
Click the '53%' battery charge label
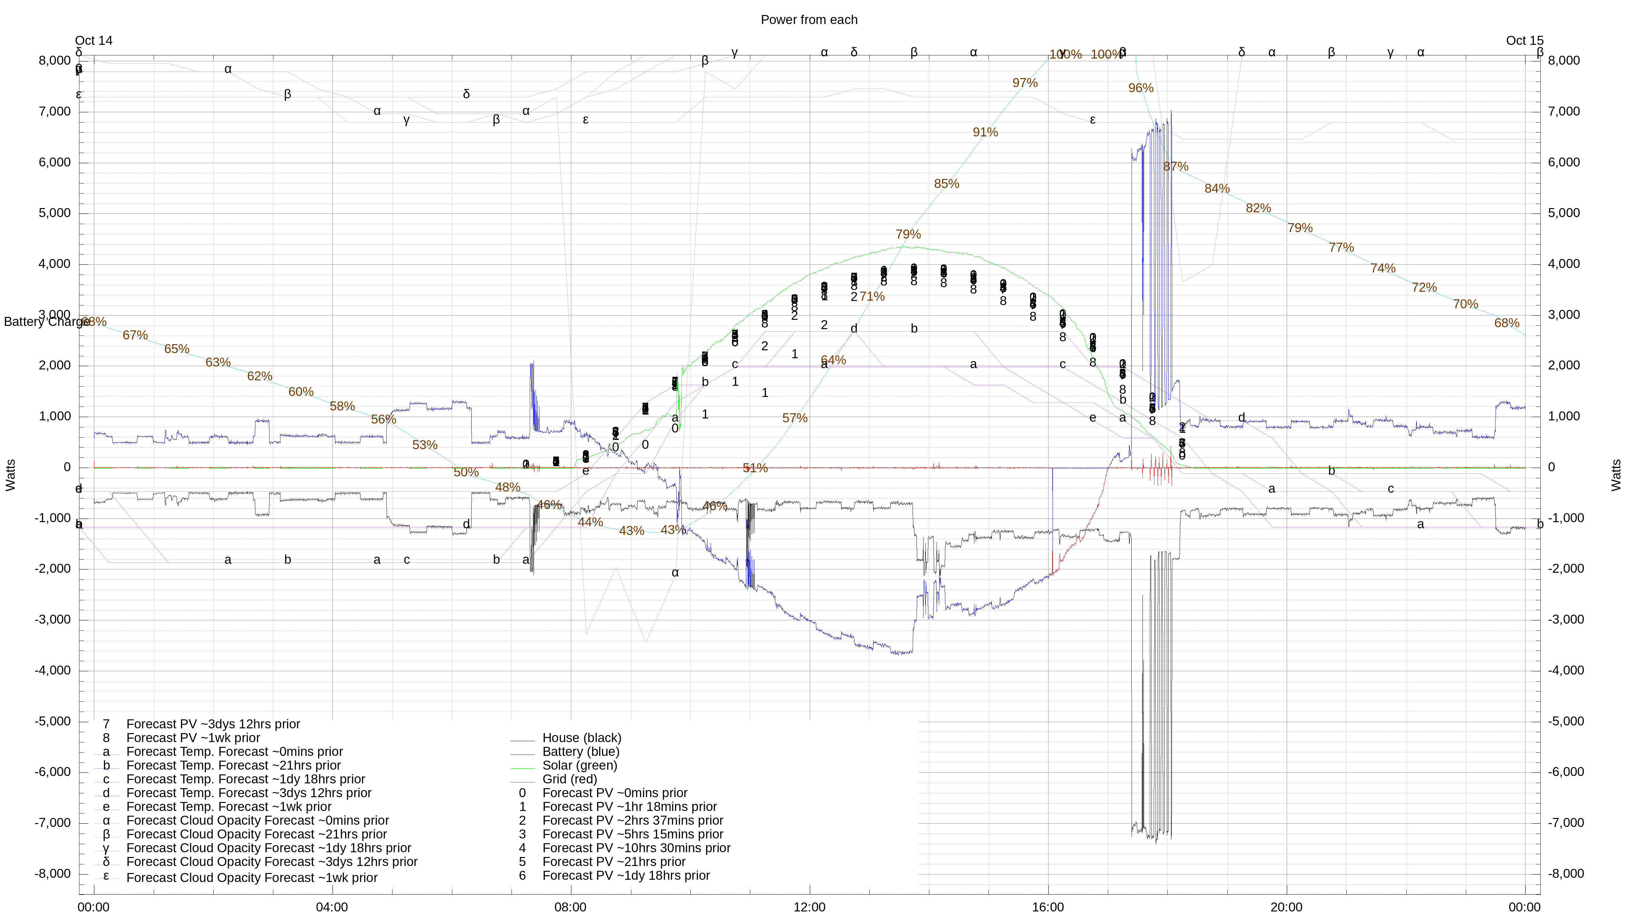(x=425, y=445)
